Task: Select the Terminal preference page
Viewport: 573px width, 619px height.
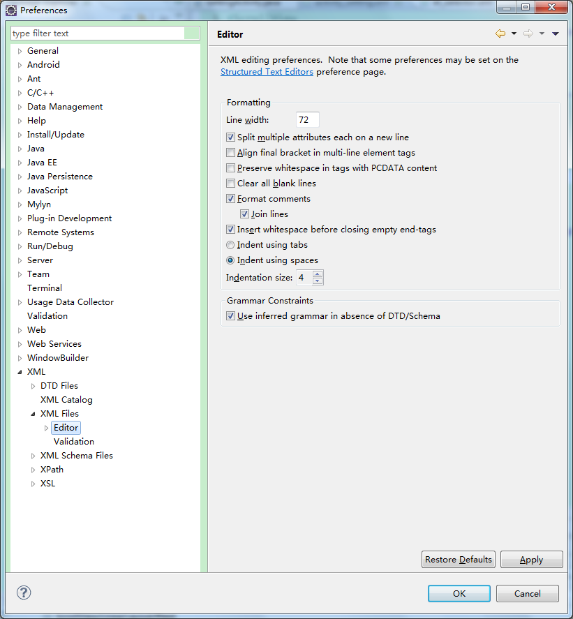Action: (45, 288)
